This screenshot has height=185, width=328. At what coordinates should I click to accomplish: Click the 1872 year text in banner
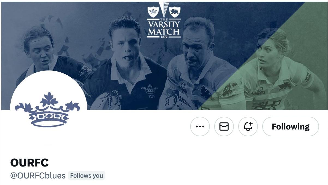click(164, 37)
